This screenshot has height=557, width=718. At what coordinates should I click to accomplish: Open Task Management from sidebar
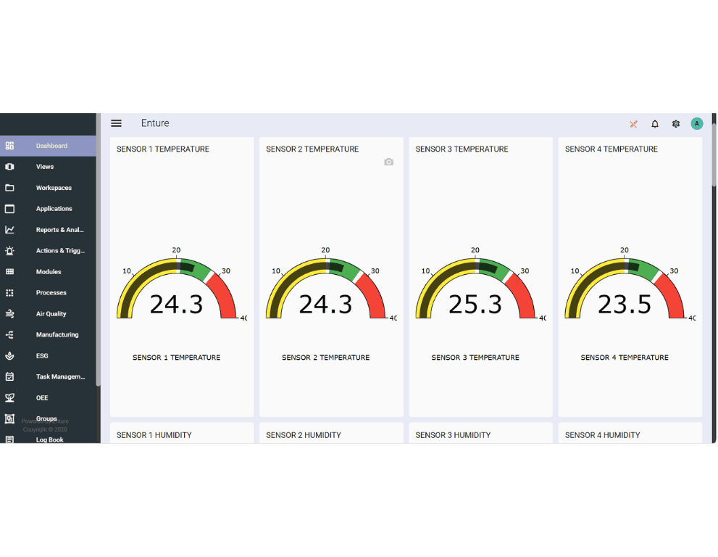tap(60, 377)
